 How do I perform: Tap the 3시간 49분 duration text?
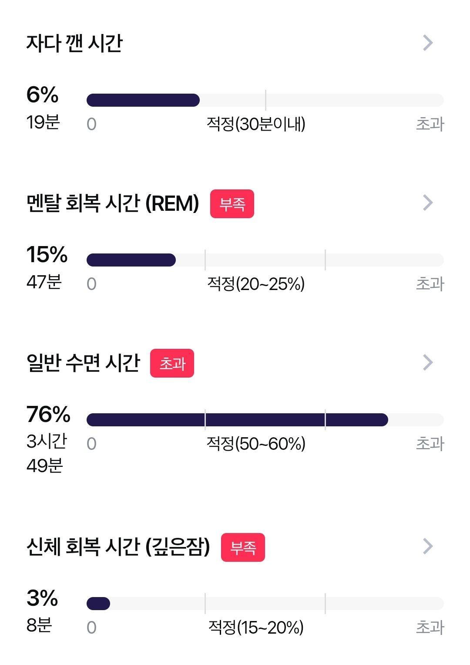point(47,453)
